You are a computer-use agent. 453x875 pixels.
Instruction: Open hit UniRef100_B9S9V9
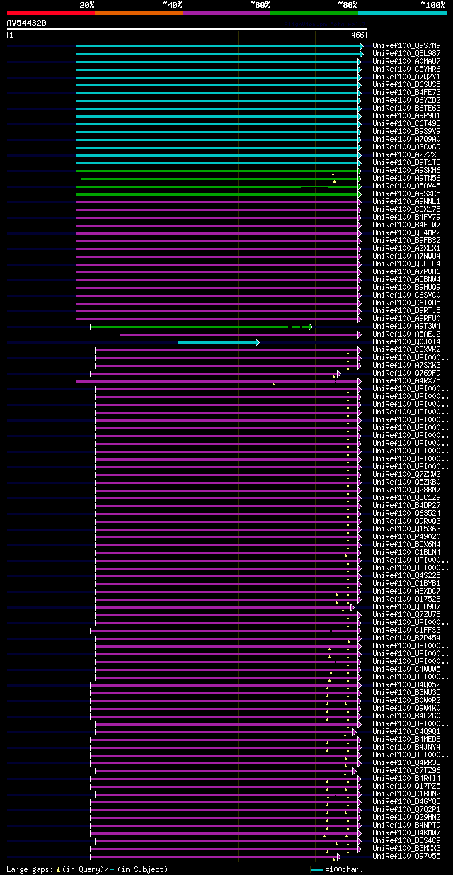click(x=406, y=131)
